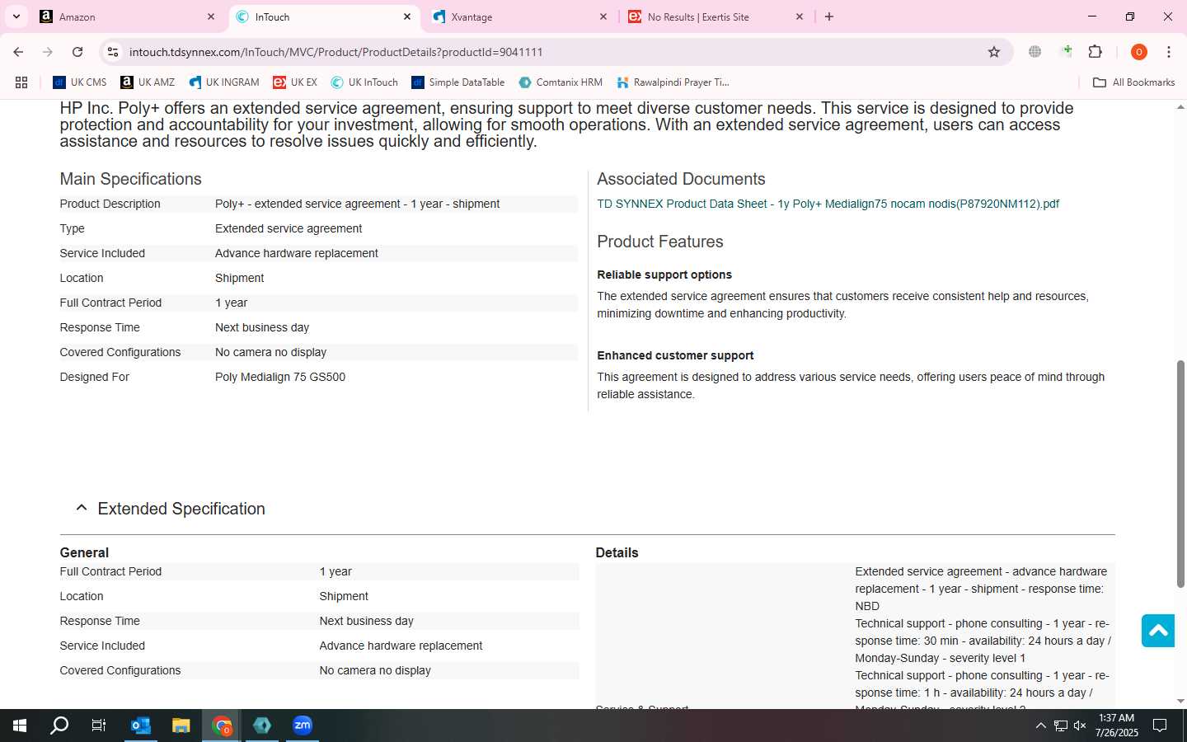Click the 'Associated Documents' heading
Image resolution: width=1187 pixels, height=742 pixels.
681,179
